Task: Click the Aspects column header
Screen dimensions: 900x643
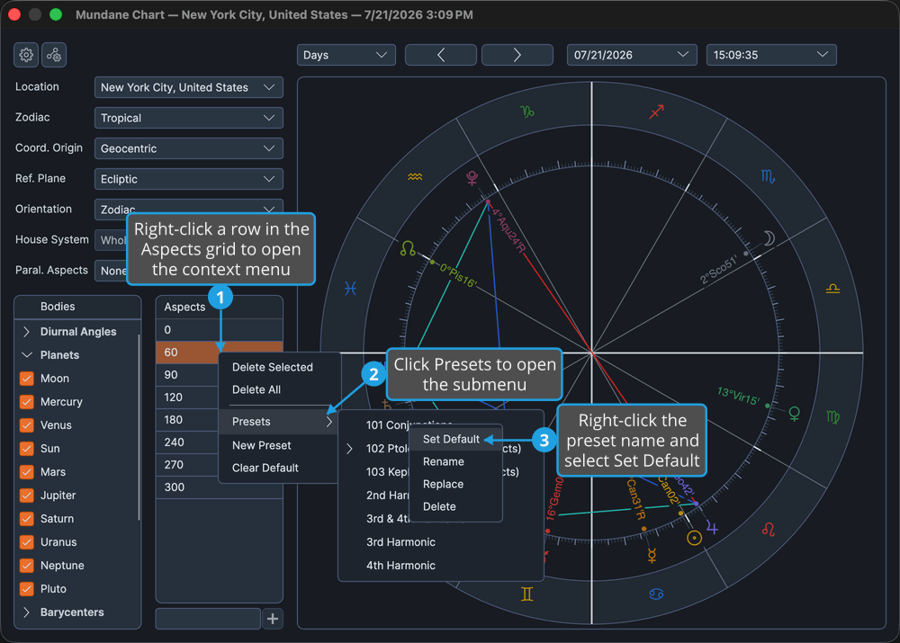Action: tap(219, 307)
